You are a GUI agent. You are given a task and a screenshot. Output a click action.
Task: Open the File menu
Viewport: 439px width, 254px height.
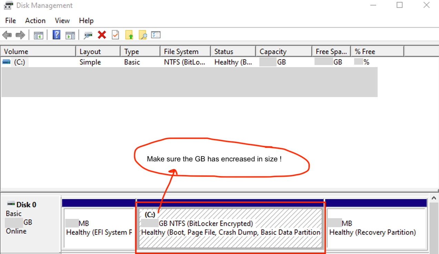click(10, 21)
